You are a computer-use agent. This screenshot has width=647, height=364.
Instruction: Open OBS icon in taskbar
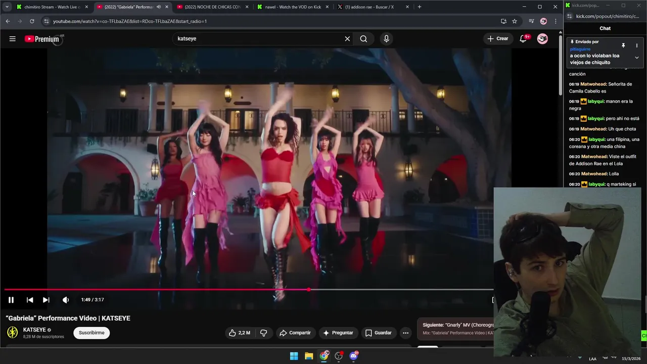coord(339,356)
